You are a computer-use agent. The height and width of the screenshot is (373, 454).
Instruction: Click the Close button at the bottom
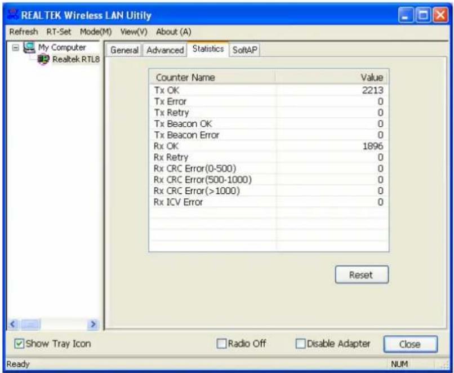coord(410,344)
